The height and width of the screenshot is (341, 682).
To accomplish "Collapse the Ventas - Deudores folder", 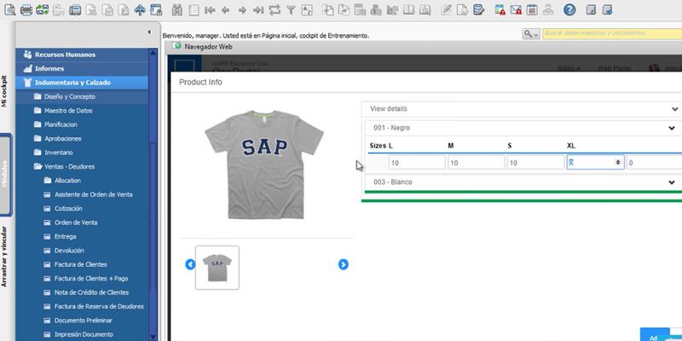I will click(x=38, y=166).
